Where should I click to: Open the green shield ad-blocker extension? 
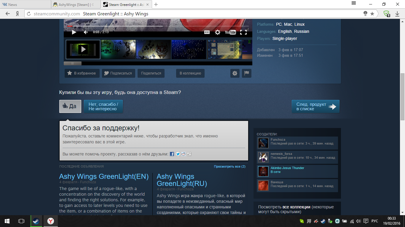pyautogui.click(x=387, y=14)
